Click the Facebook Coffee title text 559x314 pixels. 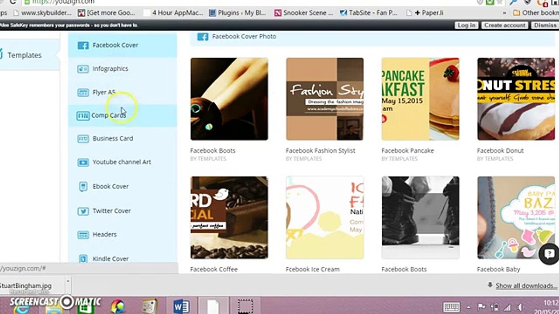pyautogui.click(x=214, y=269)
